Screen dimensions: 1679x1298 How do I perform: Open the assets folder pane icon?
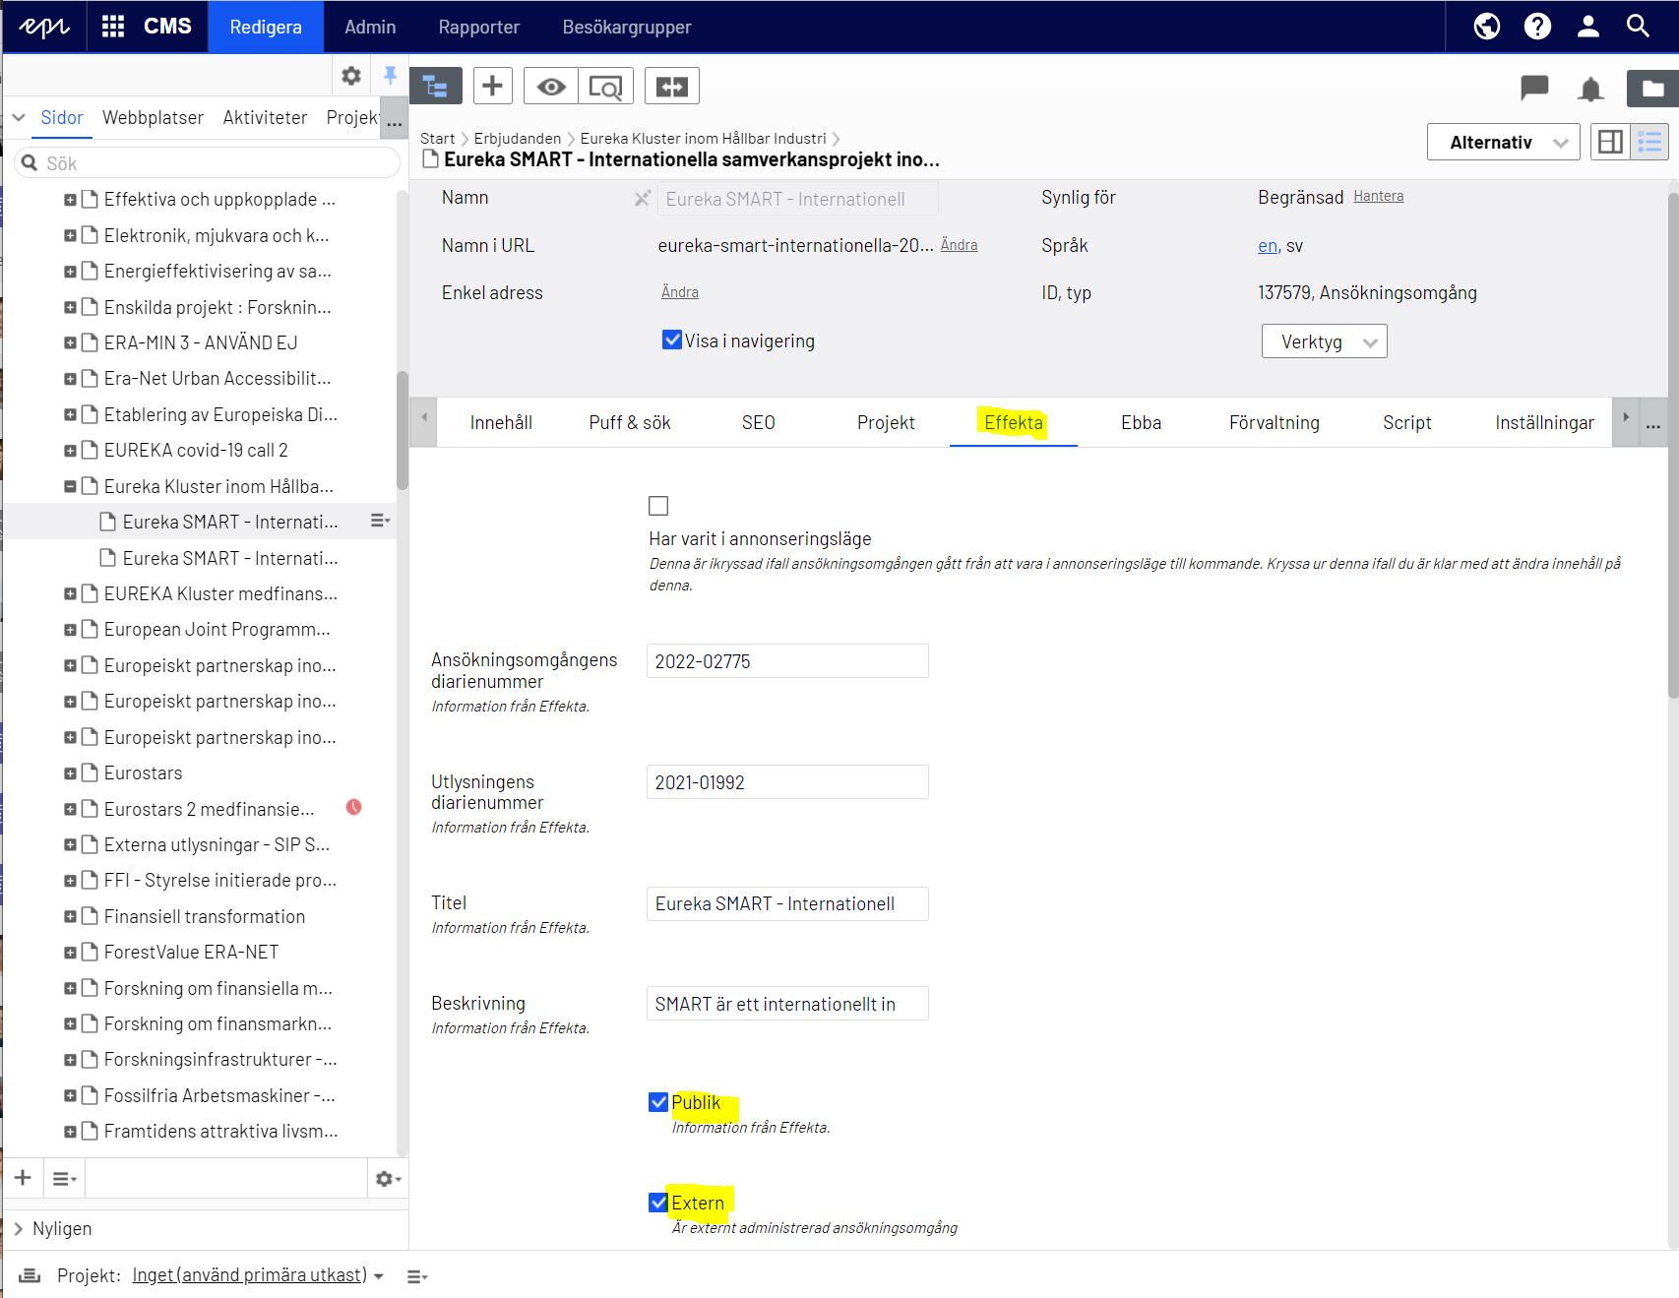[x=1652, y=89]
